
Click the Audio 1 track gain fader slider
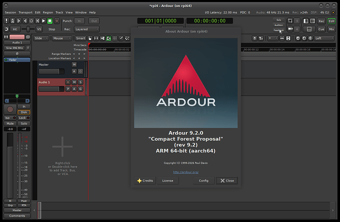[x=51, y=89]
